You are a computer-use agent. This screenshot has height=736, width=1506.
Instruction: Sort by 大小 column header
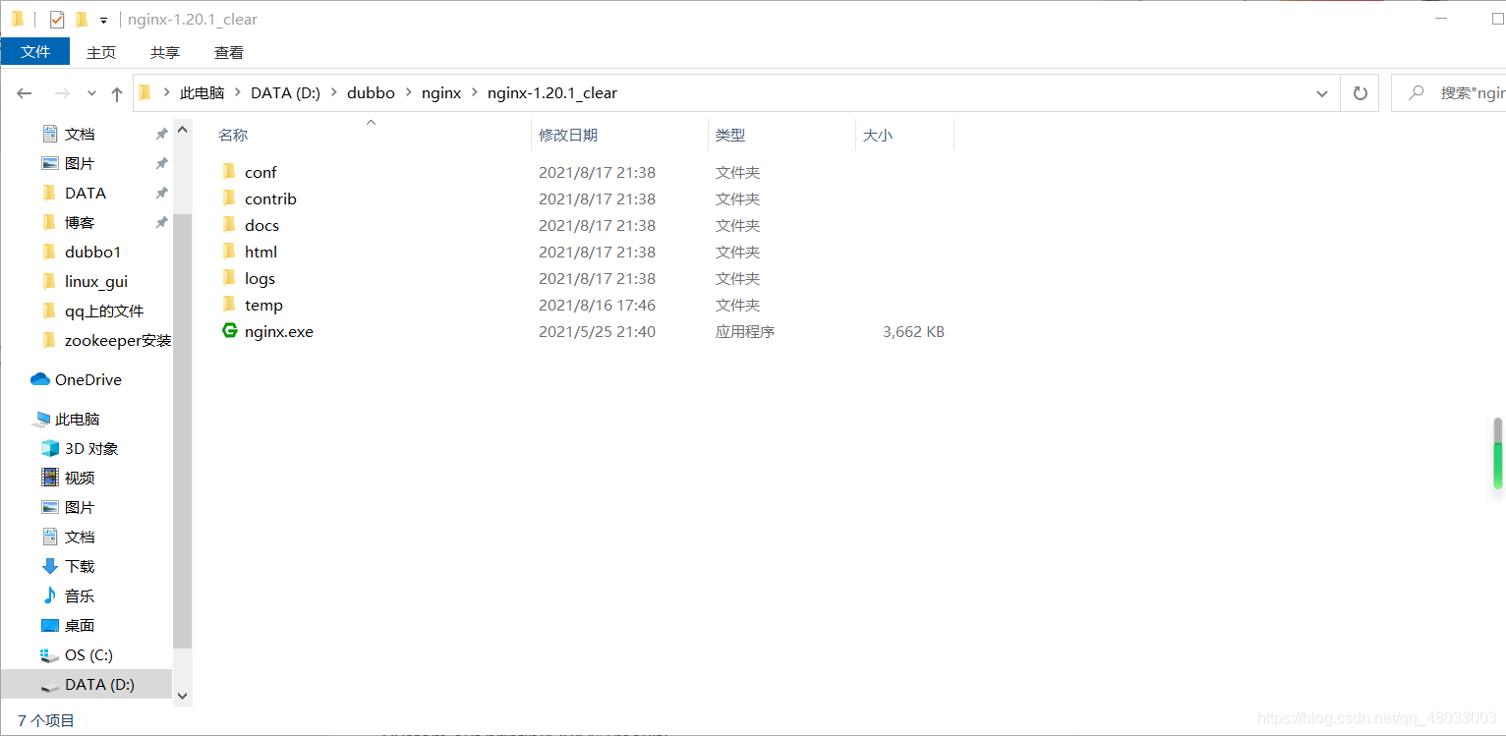point(878,136)
